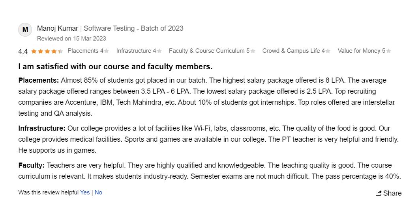Click the circular "M" reviewer avatar

[25, 30]
